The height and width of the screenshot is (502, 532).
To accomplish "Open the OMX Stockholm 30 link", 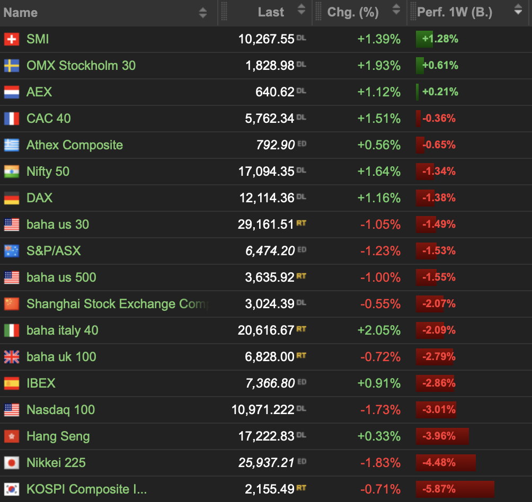I will 81,66.
